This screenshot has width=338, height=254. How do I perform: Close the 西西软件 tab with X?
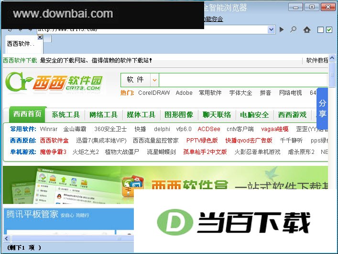40,37
